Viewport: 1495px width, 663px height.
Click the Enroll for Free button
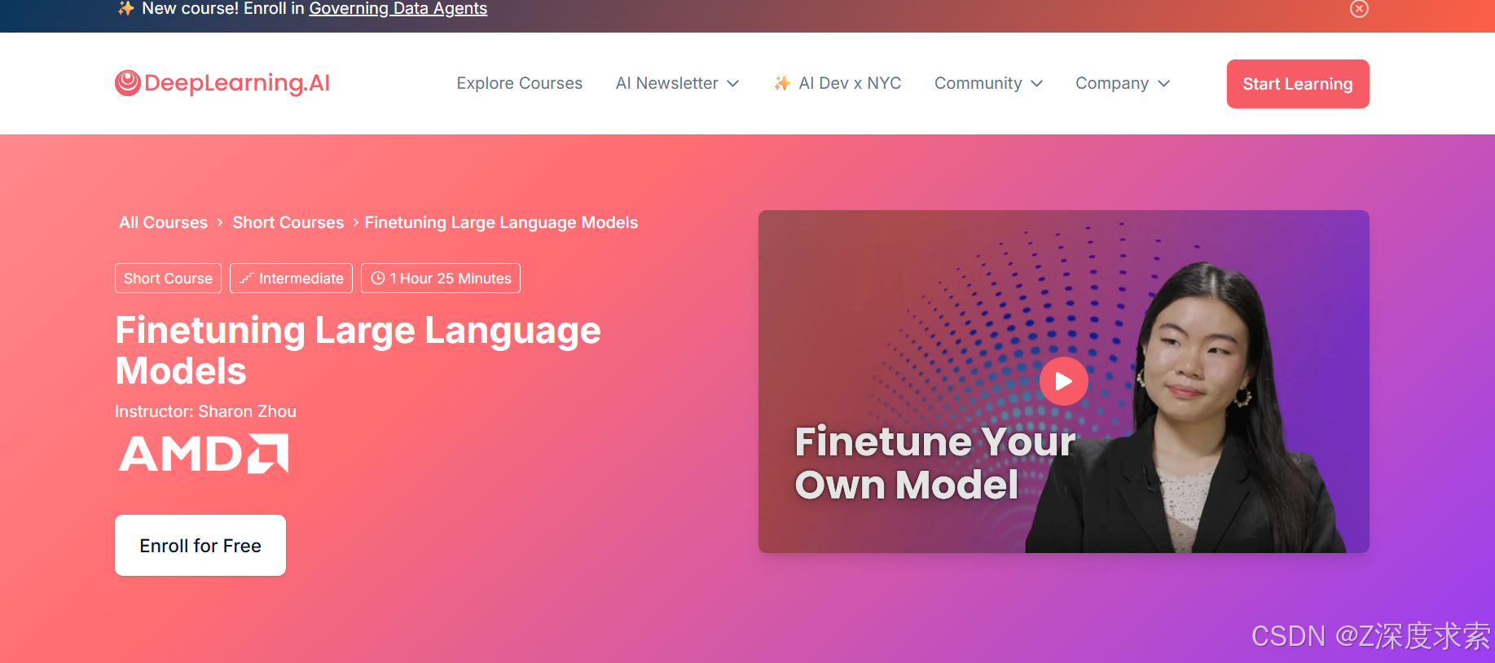click(x=200, y=546)
